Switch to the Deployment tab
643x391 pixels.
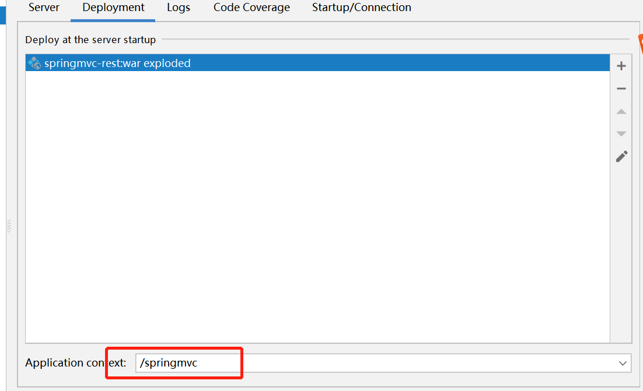coord(113,8)
